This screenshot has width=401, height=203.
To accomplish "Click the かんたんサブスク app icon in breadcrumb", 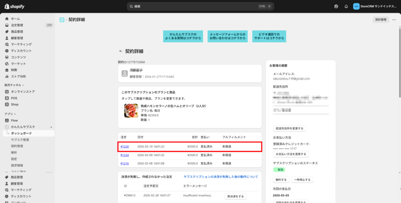I will (x=62, y=20).
